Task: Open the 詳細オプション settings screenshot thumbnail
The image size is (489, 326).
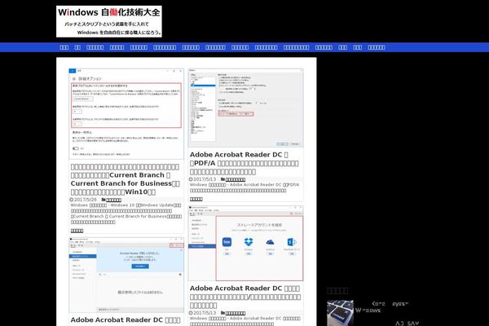Action: [x=126, y=114]
